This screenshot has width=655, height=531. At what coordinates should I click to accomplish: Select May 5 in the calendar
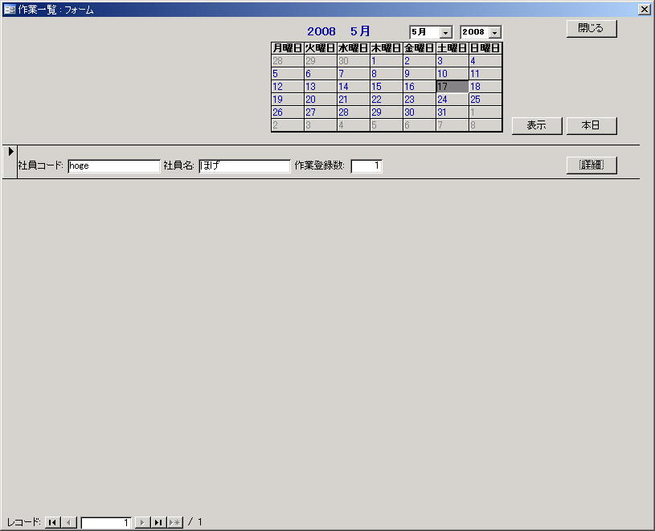288,74
